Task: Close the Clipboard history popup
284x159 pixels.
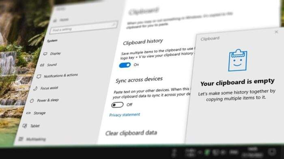Action: pyautogui.click(x=276, y=32)
